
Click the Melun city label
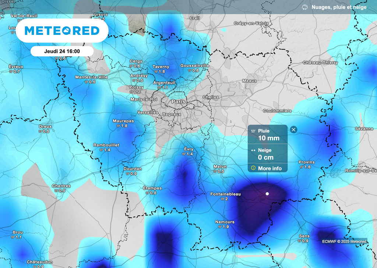tap(219, 166)
